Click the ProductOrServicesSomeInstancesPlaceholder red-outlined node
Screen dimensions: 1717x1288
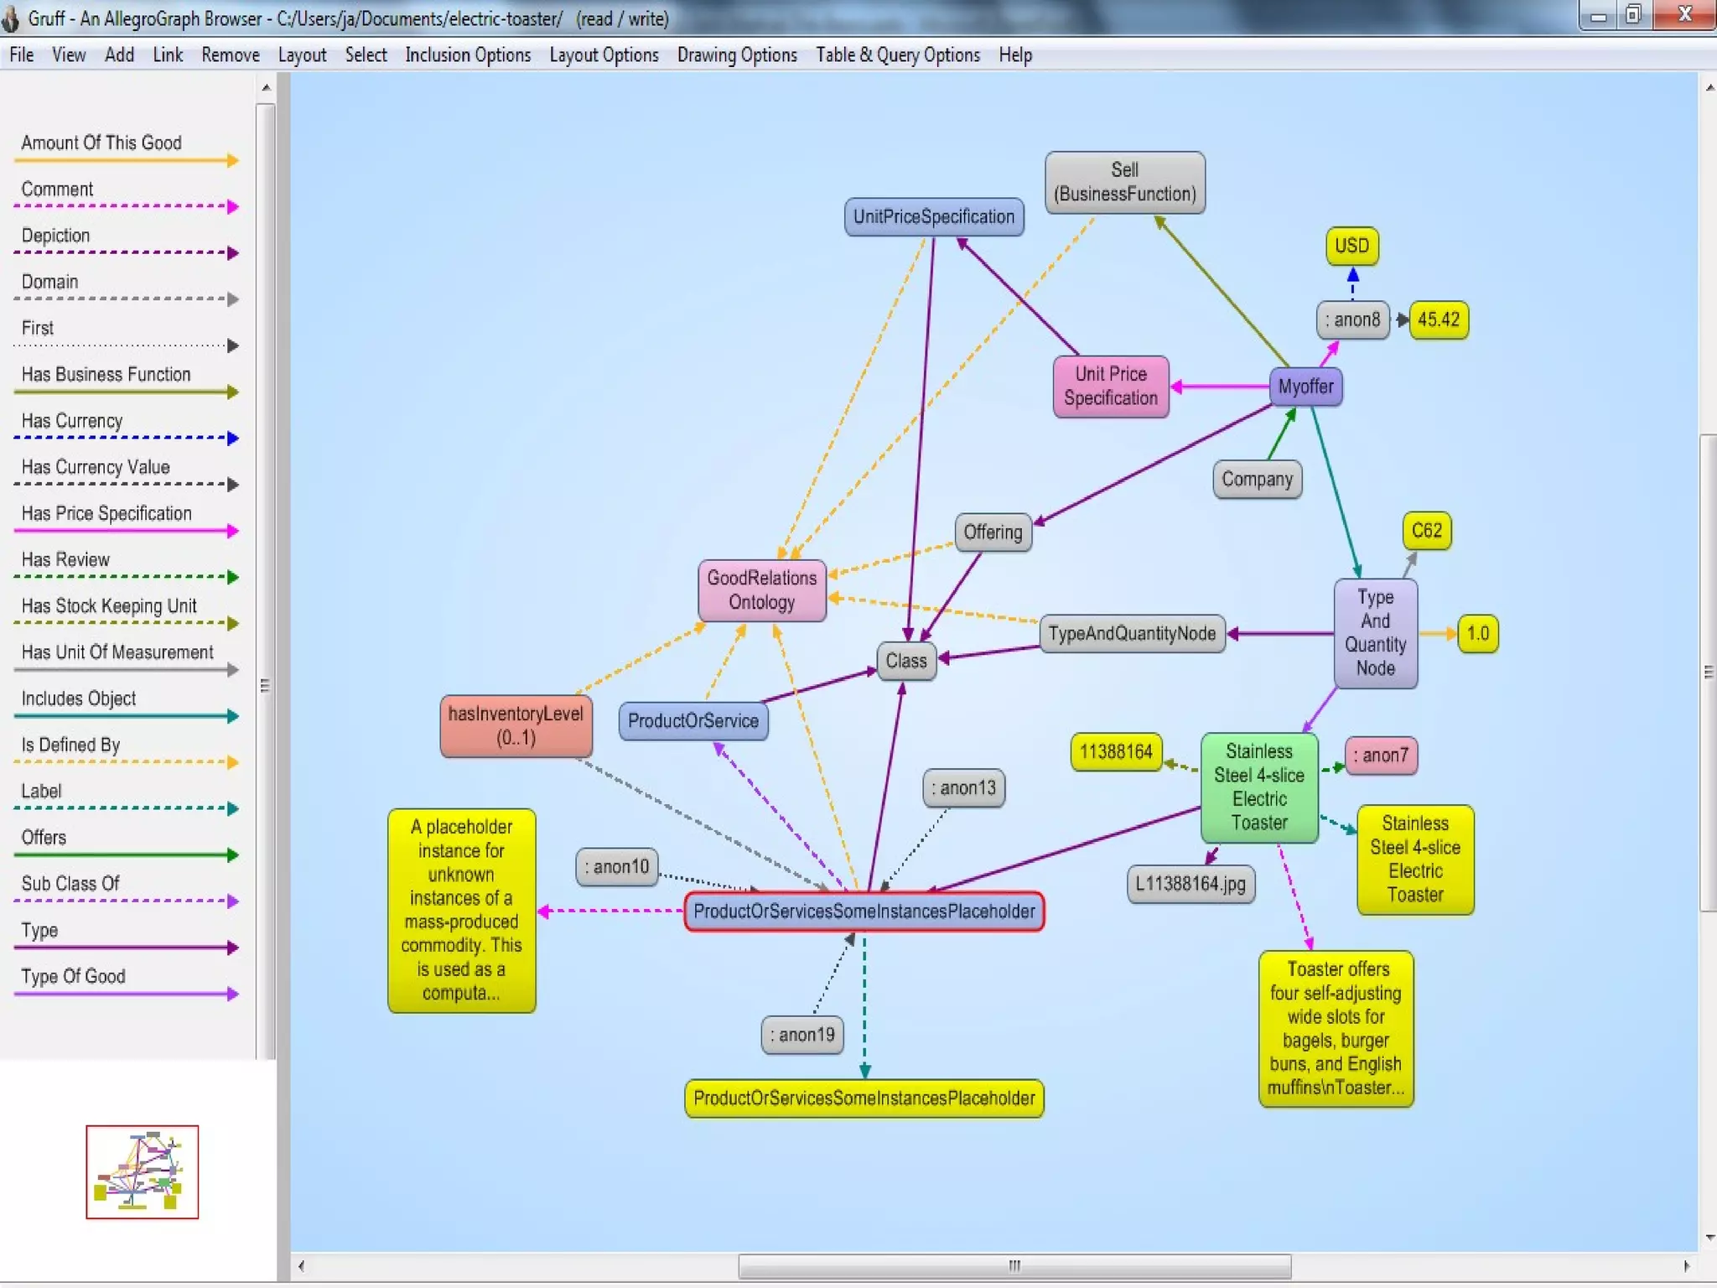click(864, 911)
